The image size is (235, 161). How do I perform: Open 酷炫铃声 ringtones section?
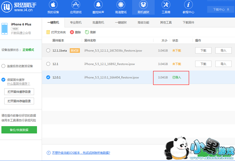(98, 7)
